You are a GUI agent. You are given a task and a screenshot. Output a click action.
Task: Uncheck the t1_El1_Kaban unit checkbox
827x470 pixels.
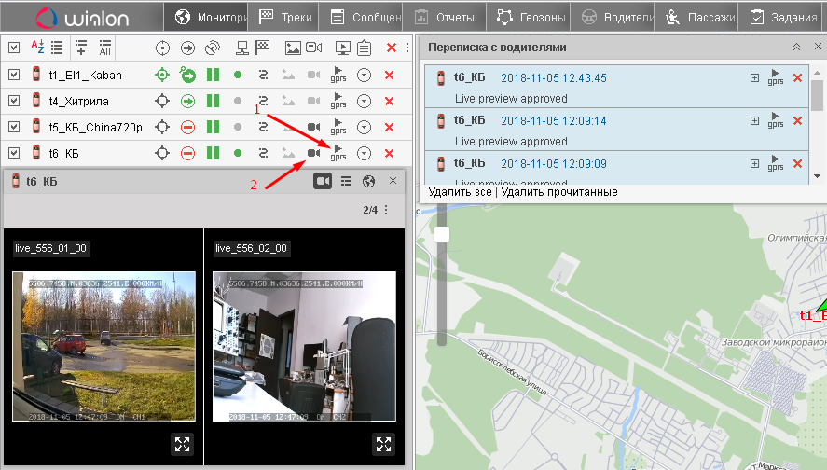(x=13, y=75)
